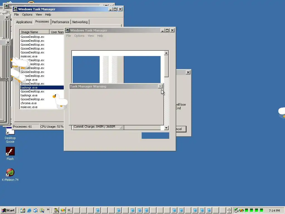
Task: Sort processes by Image Name column
Action: click(x=35, y=32)
